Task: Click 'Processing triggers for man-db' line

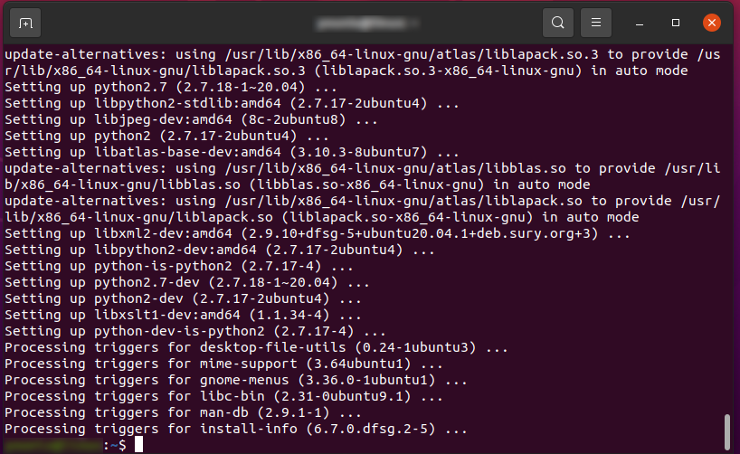Action: tap(183, 413)
